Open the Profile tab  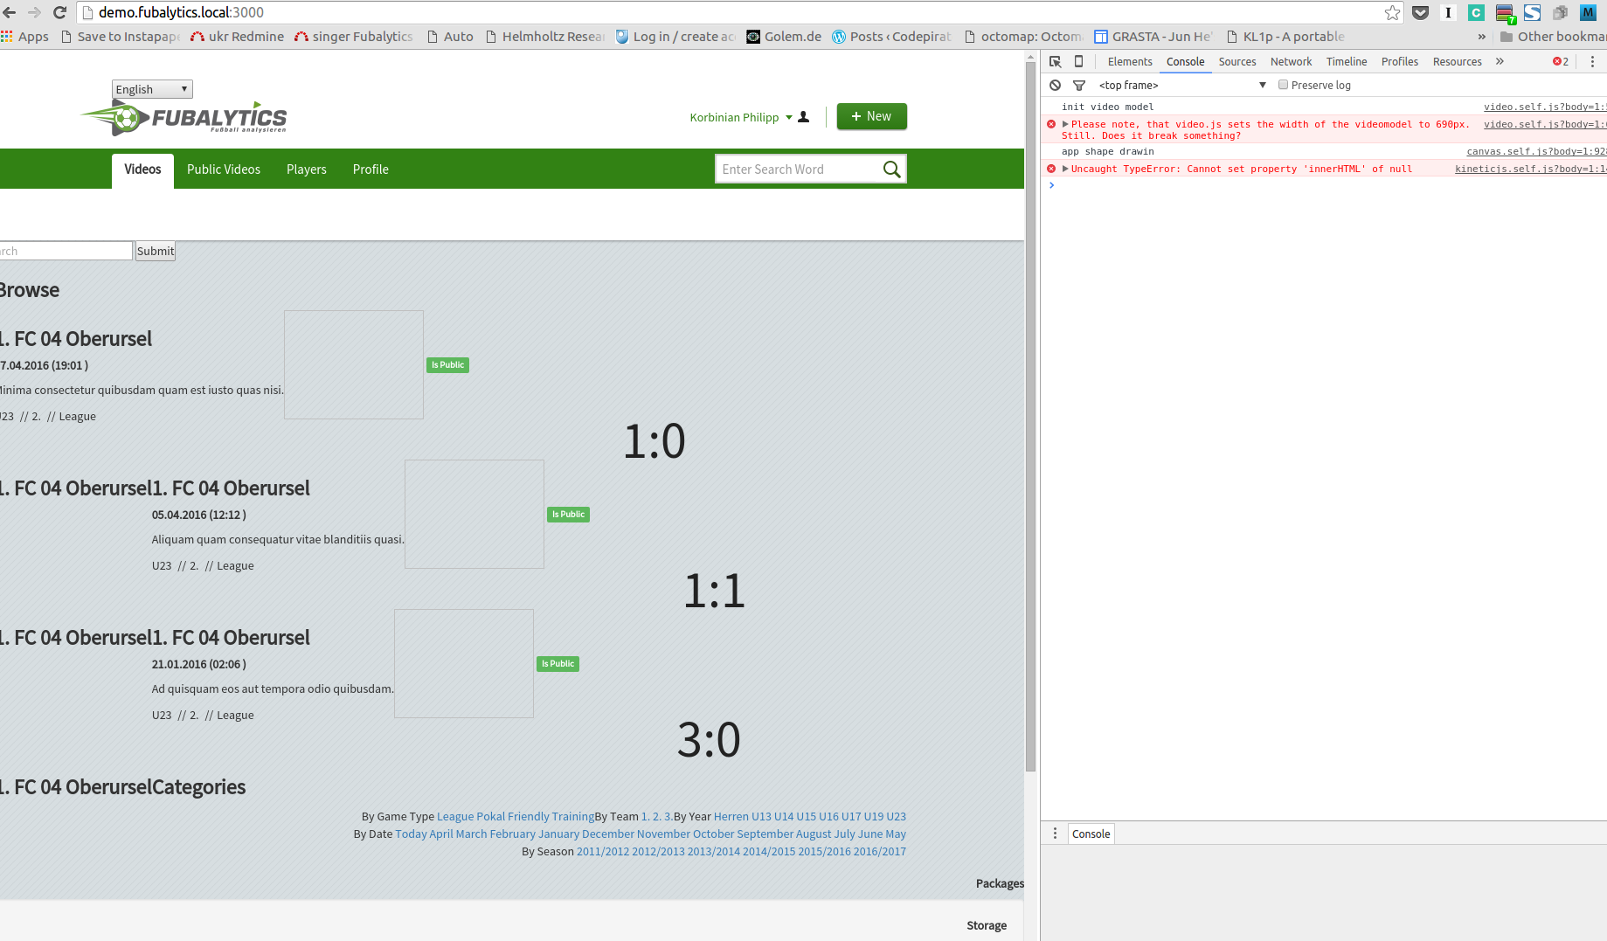(371, 170)
